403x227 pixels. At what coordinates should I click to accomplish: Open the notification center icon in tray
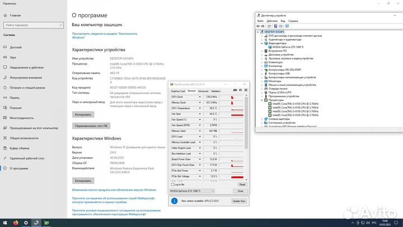click(x=396, y=223)
